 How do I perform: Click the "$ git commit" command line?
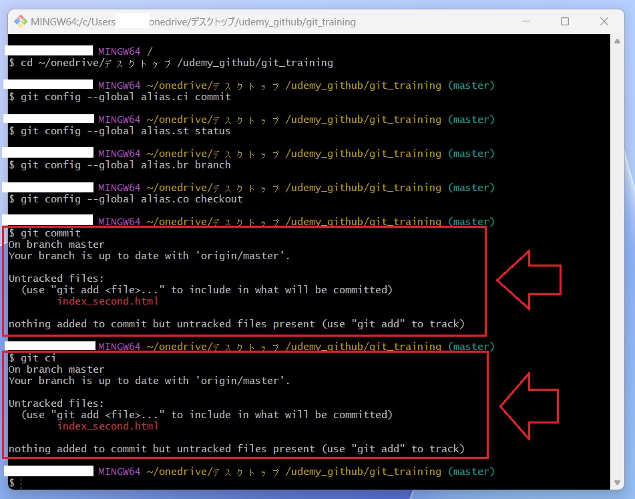click(x=44, y=233)
